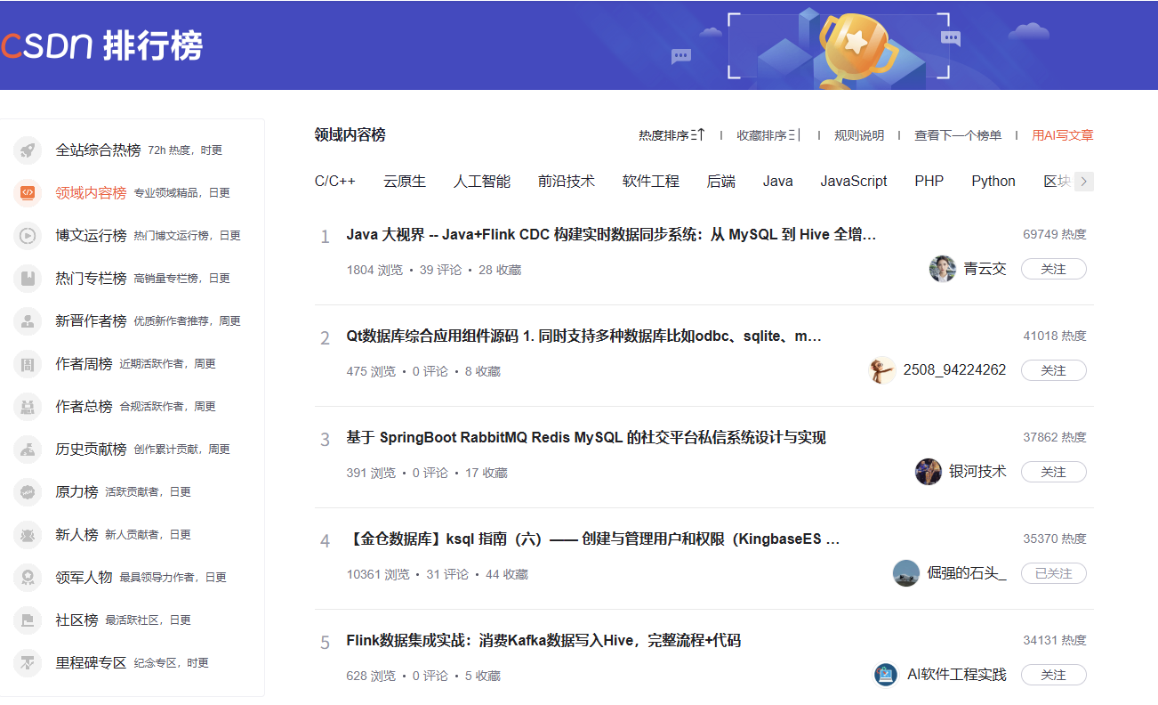Open 博文运行榜 in sidebar
The image size is (1158, 705).
pos(91,236)
